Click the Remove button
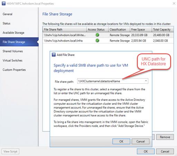The height and width of the screenshot is (156, 177). (165, 137)
